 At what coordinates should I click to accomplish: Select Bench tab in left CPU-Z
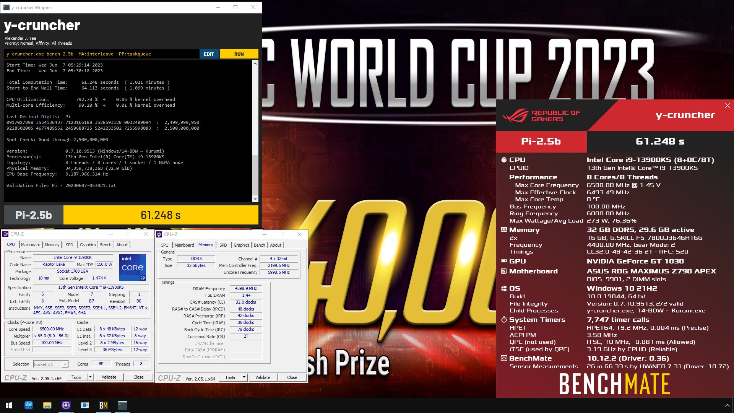106,245
